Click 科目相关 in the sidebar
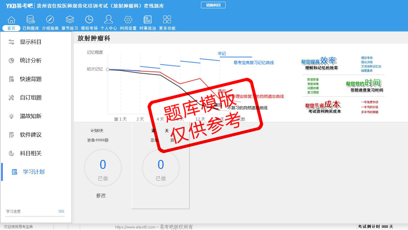Screen dimensions: 408x230 [30, 153]
